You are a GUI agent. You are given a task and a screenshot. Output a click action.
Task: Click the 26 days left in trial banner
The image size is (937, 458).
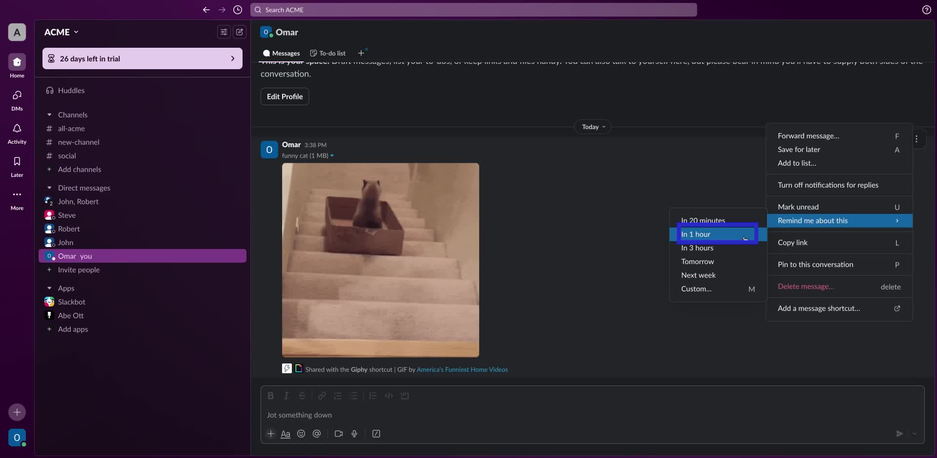click(142, 58)
